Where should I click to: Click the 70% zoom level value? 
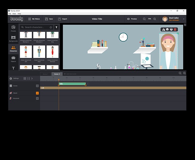pyautogui.click(x=149, y=19)
